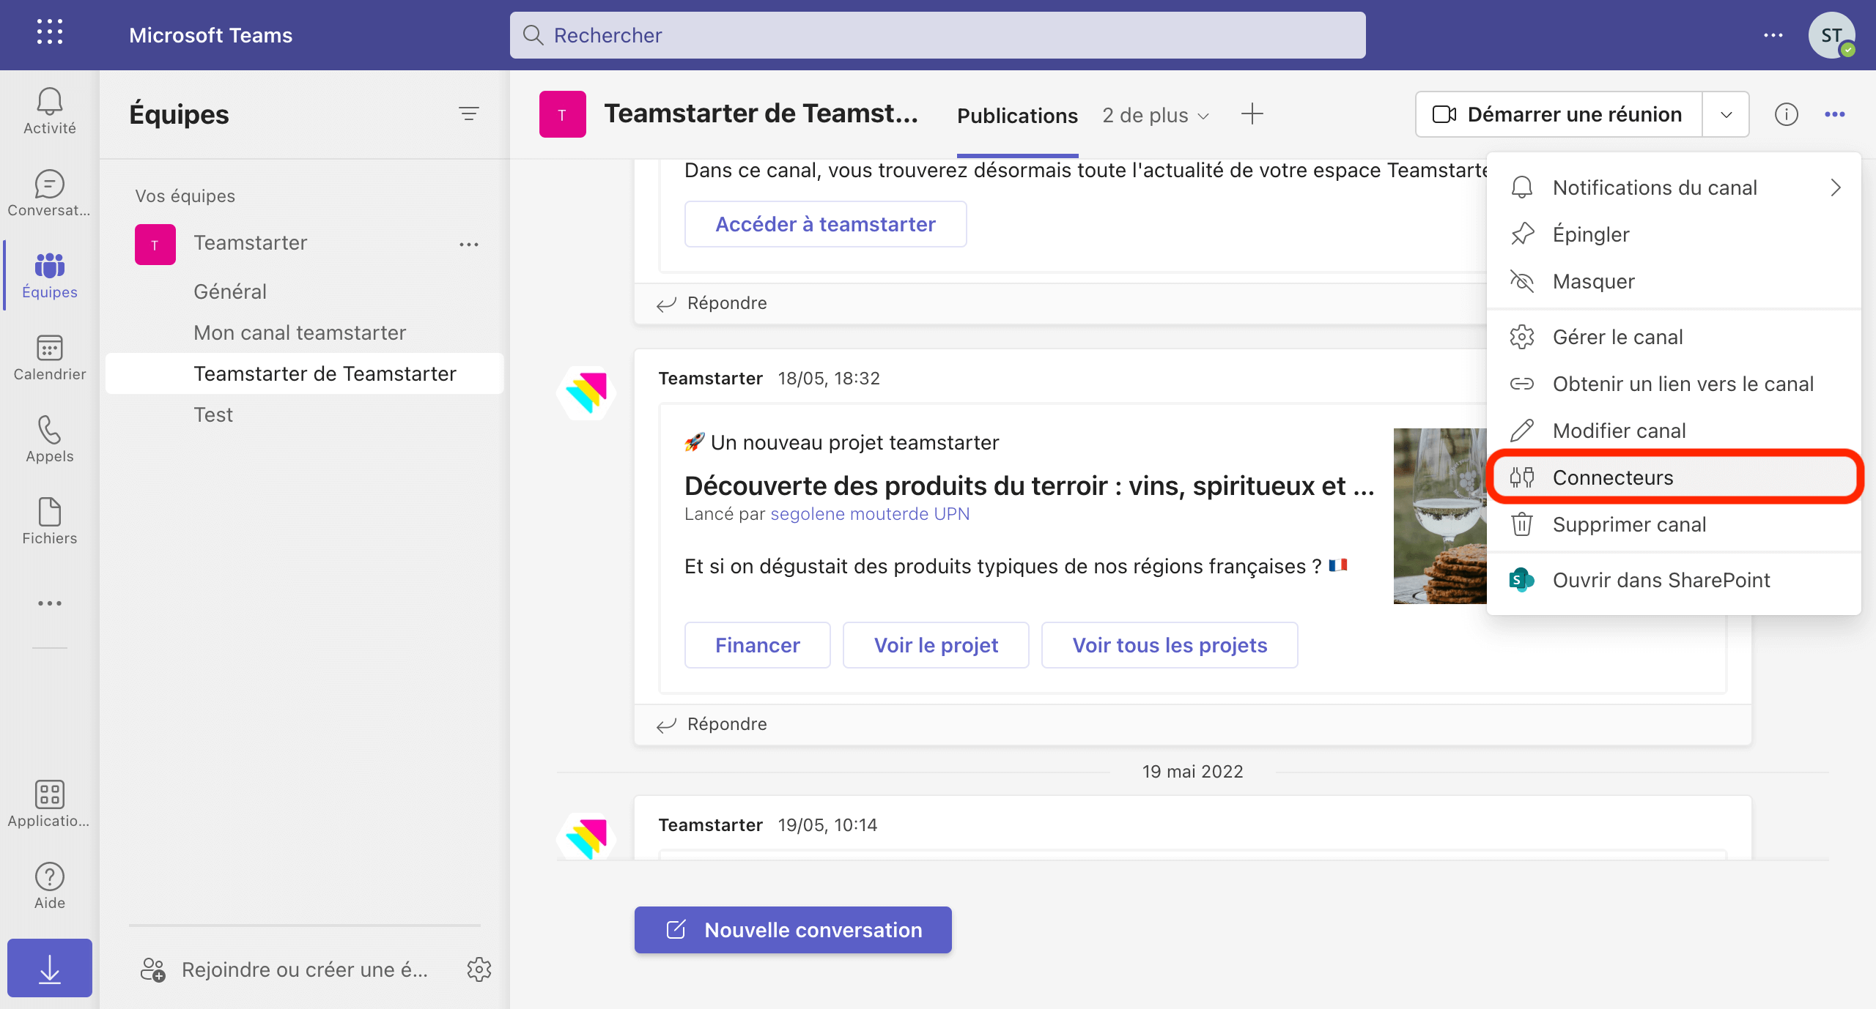1876x1009 pixels.
Task: Click the project title Découverte des produits
Action: [x=1029, y=485]
